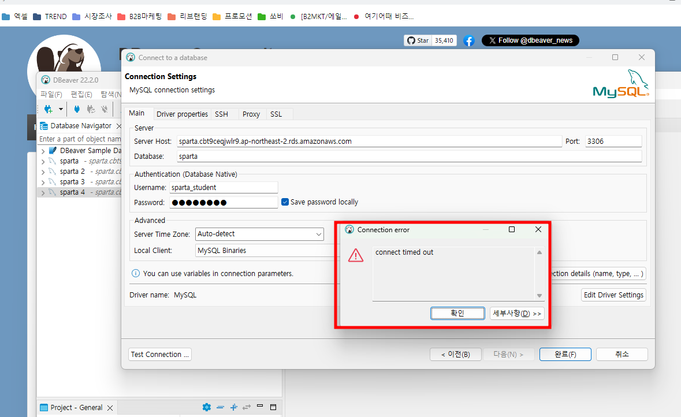
Task: Click the Project General settings gear icon
Action: 207,407
